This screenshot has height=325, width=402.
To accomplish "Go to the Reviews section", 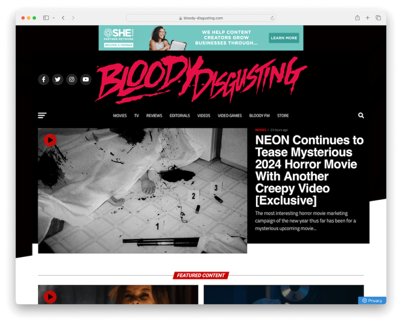I will (154, 116).
